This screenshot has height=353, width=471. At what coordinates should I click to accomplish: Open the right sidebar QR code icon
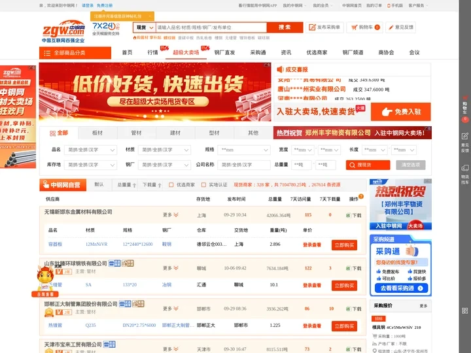pos(465,311)
